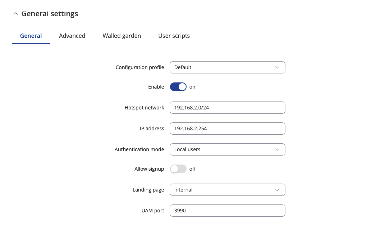
Task: Disable the hotspot Enable toggle
Action: click(x=178, y=87)
